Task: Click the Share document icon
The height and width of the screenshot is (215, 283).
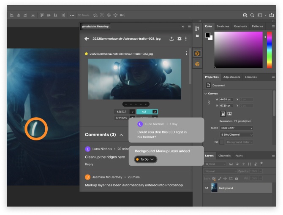Action: (x=272, y=15)
